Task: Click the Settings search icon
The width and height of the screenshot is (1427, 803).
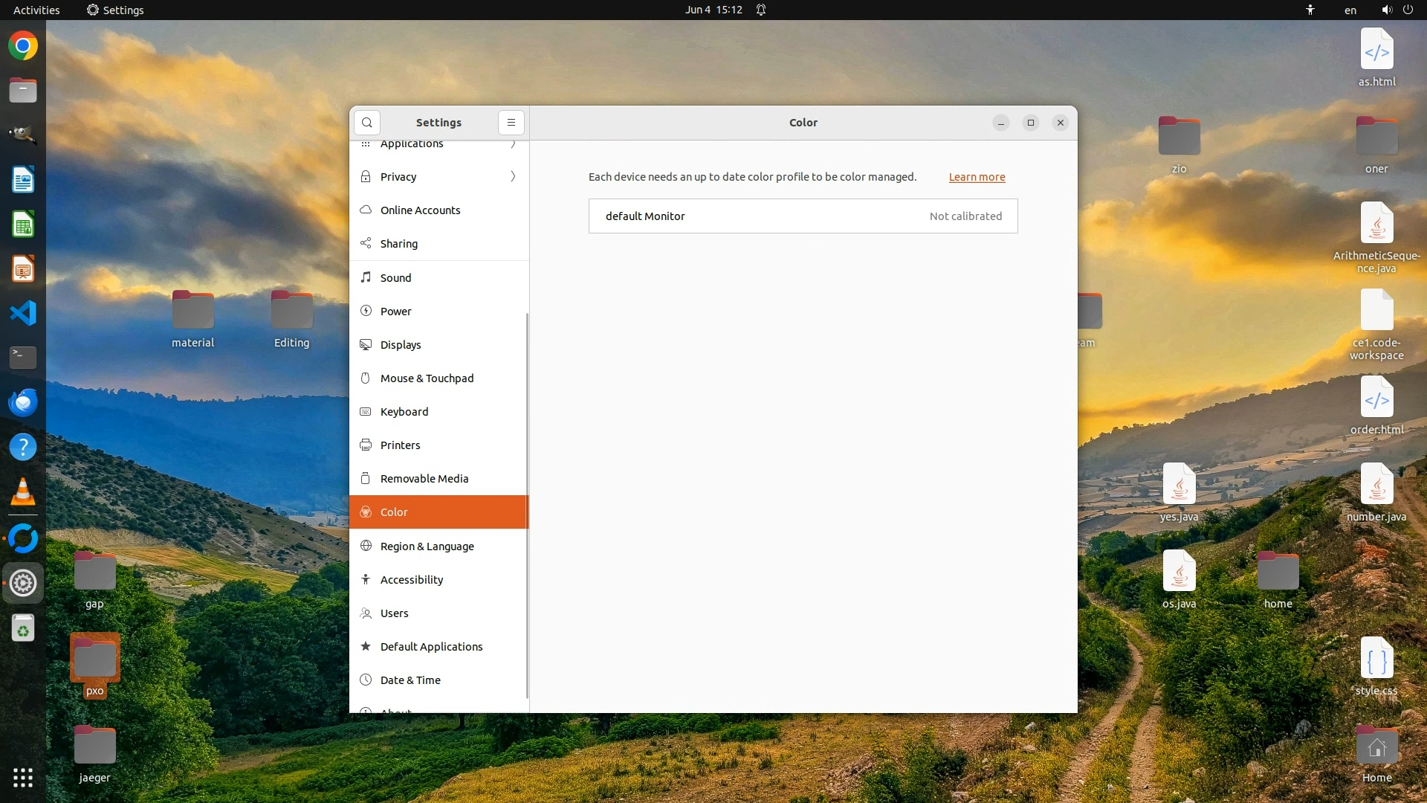Action: [x=367, y=123]
